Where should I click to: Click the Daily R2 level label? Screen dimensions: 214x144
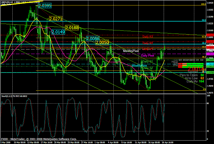(x=148, y=43)
